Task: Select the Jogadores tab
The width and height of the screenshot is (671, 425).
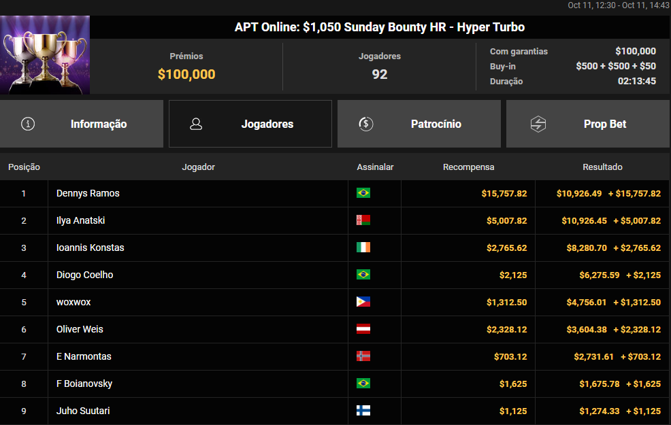Action: point(250,124)
